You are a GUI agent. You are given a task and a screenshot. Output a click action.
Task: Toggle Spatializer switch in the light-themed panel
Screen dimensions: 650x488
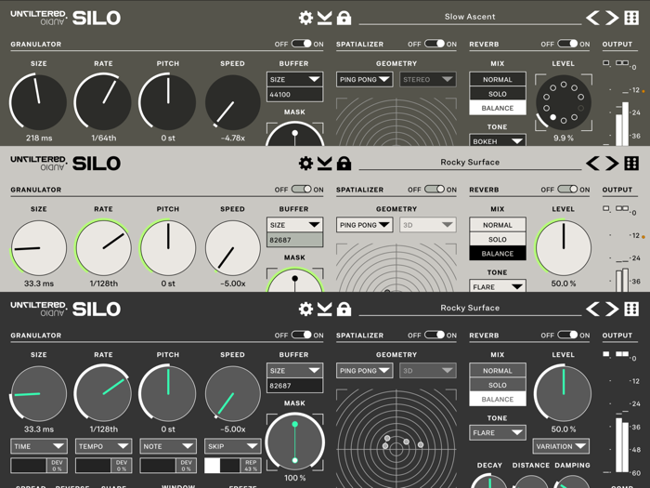coord(435,190)
